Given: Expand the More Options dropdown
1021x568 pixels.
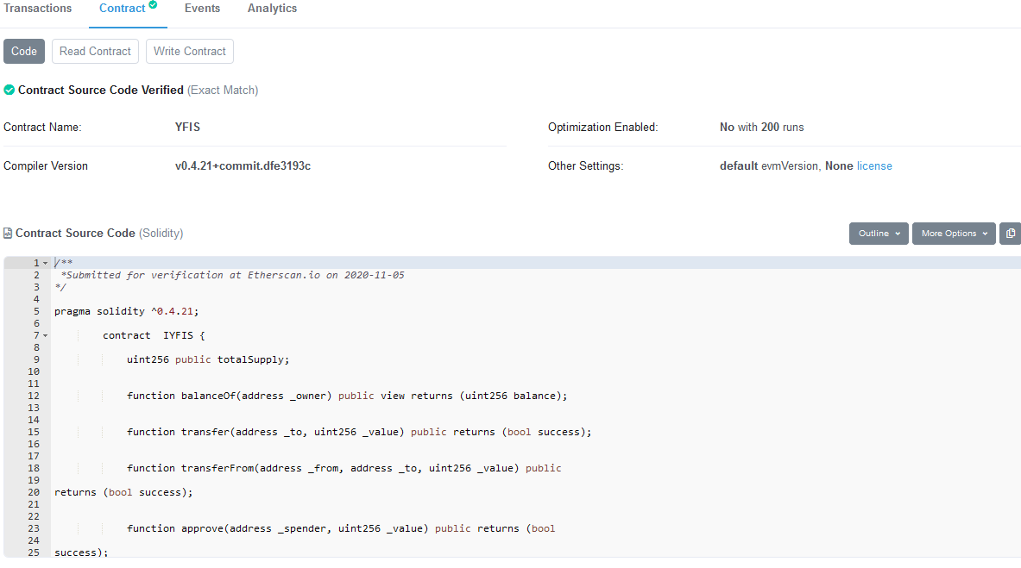Looking at the screenshot, I should (x=953, y=234).
